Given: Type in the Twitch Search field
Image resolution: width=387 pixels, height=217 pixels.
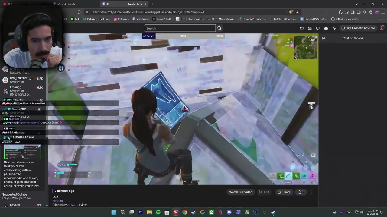Looking at the screenshot, I should point(180,28).
